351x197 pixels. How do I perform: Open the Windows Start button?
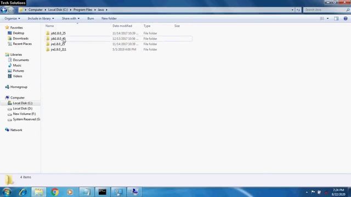click(x=7, y=192)
